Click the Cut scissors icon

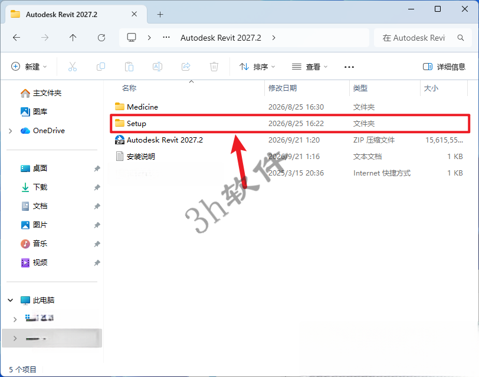tap(73, 67)
